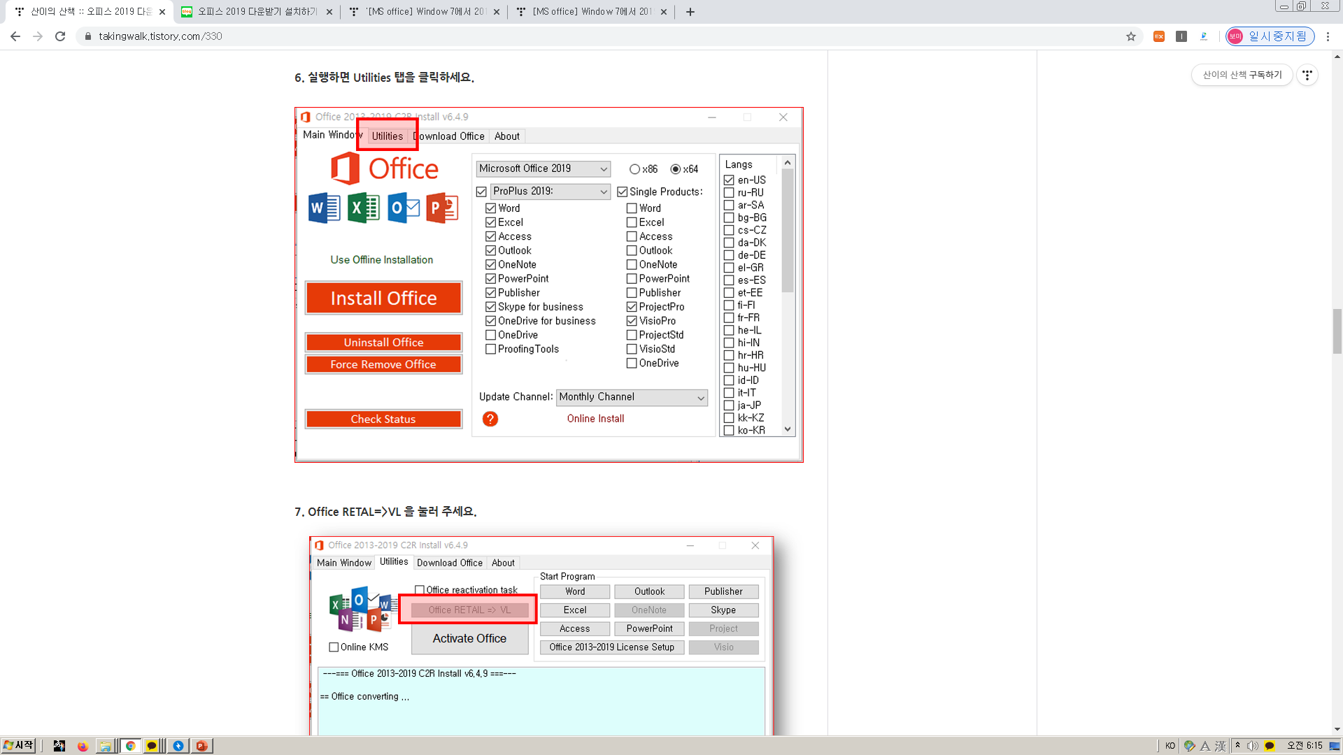Click Utilities tab in the step 6 installer image

pyautogui.click(x=387, y=136)
